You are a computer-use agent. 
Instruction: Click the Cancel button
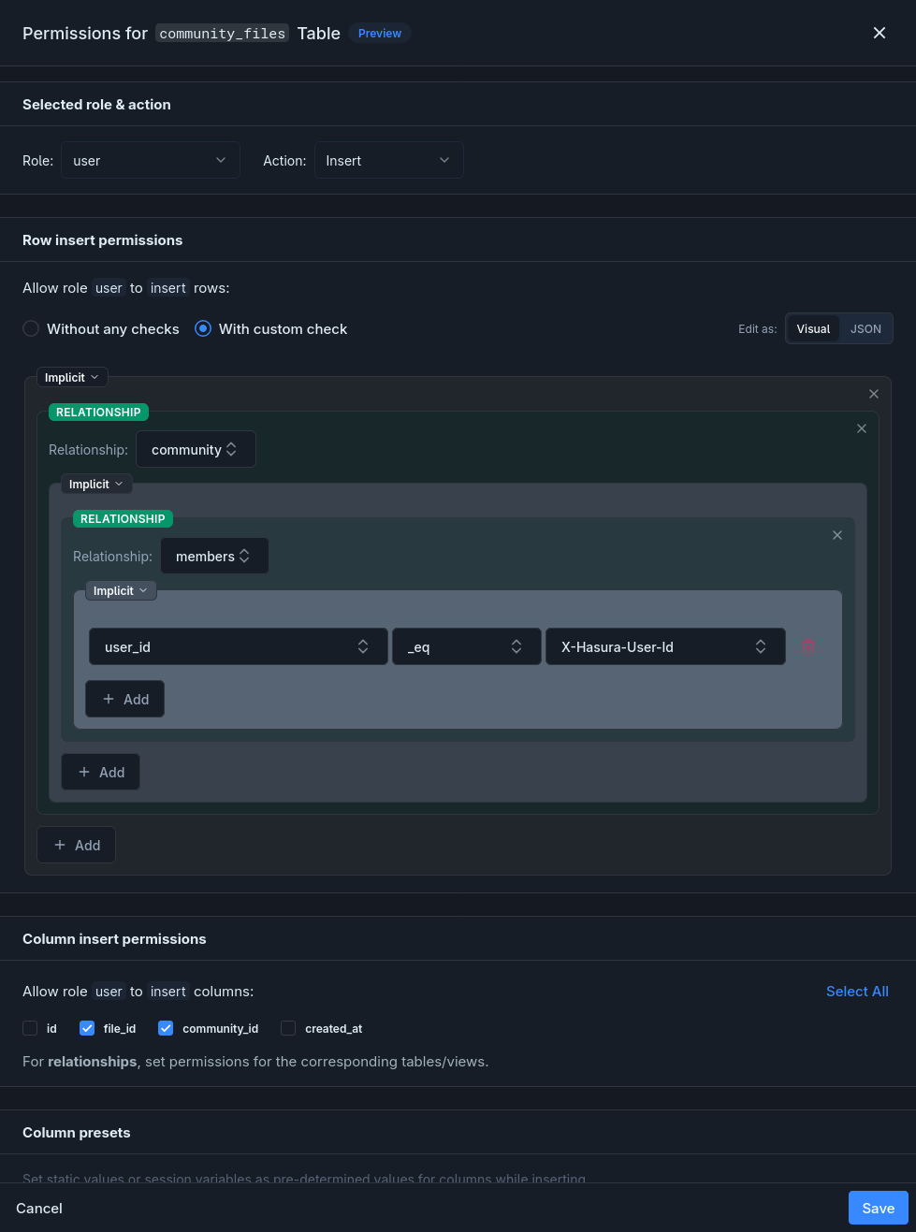click(39, 1208)
